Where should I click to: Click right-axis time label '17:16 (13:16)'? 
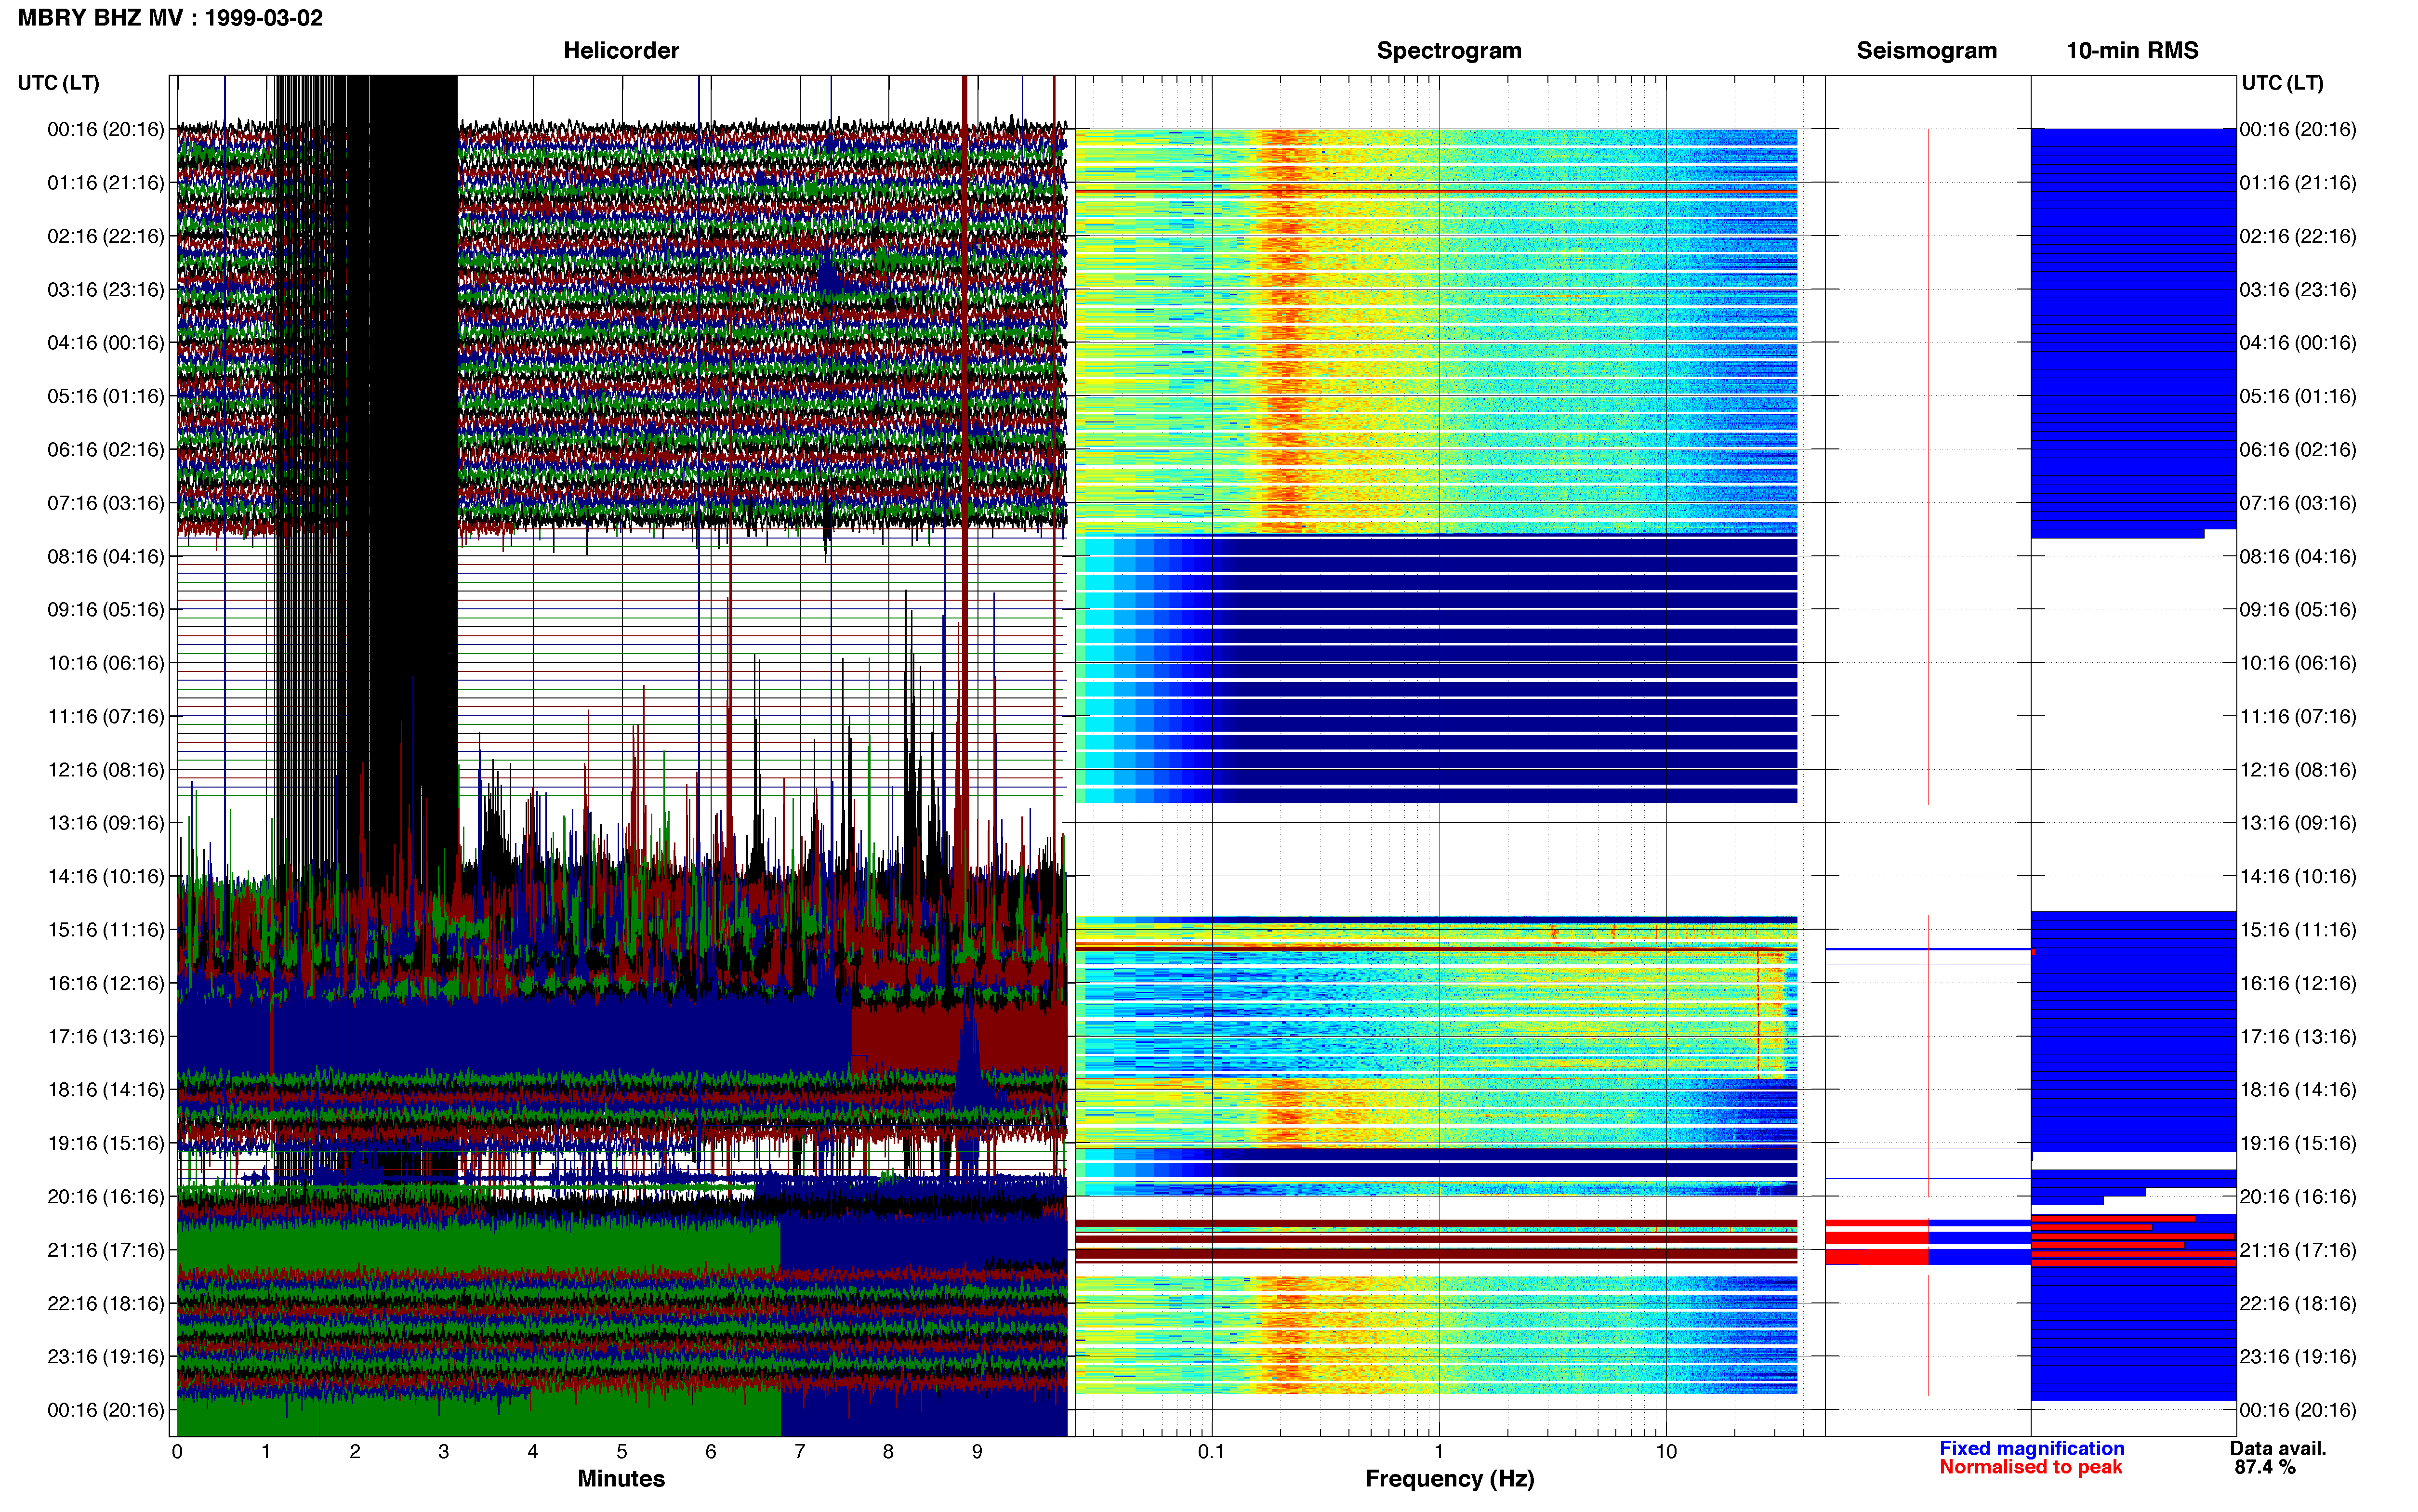[x=2298, y=1037]
